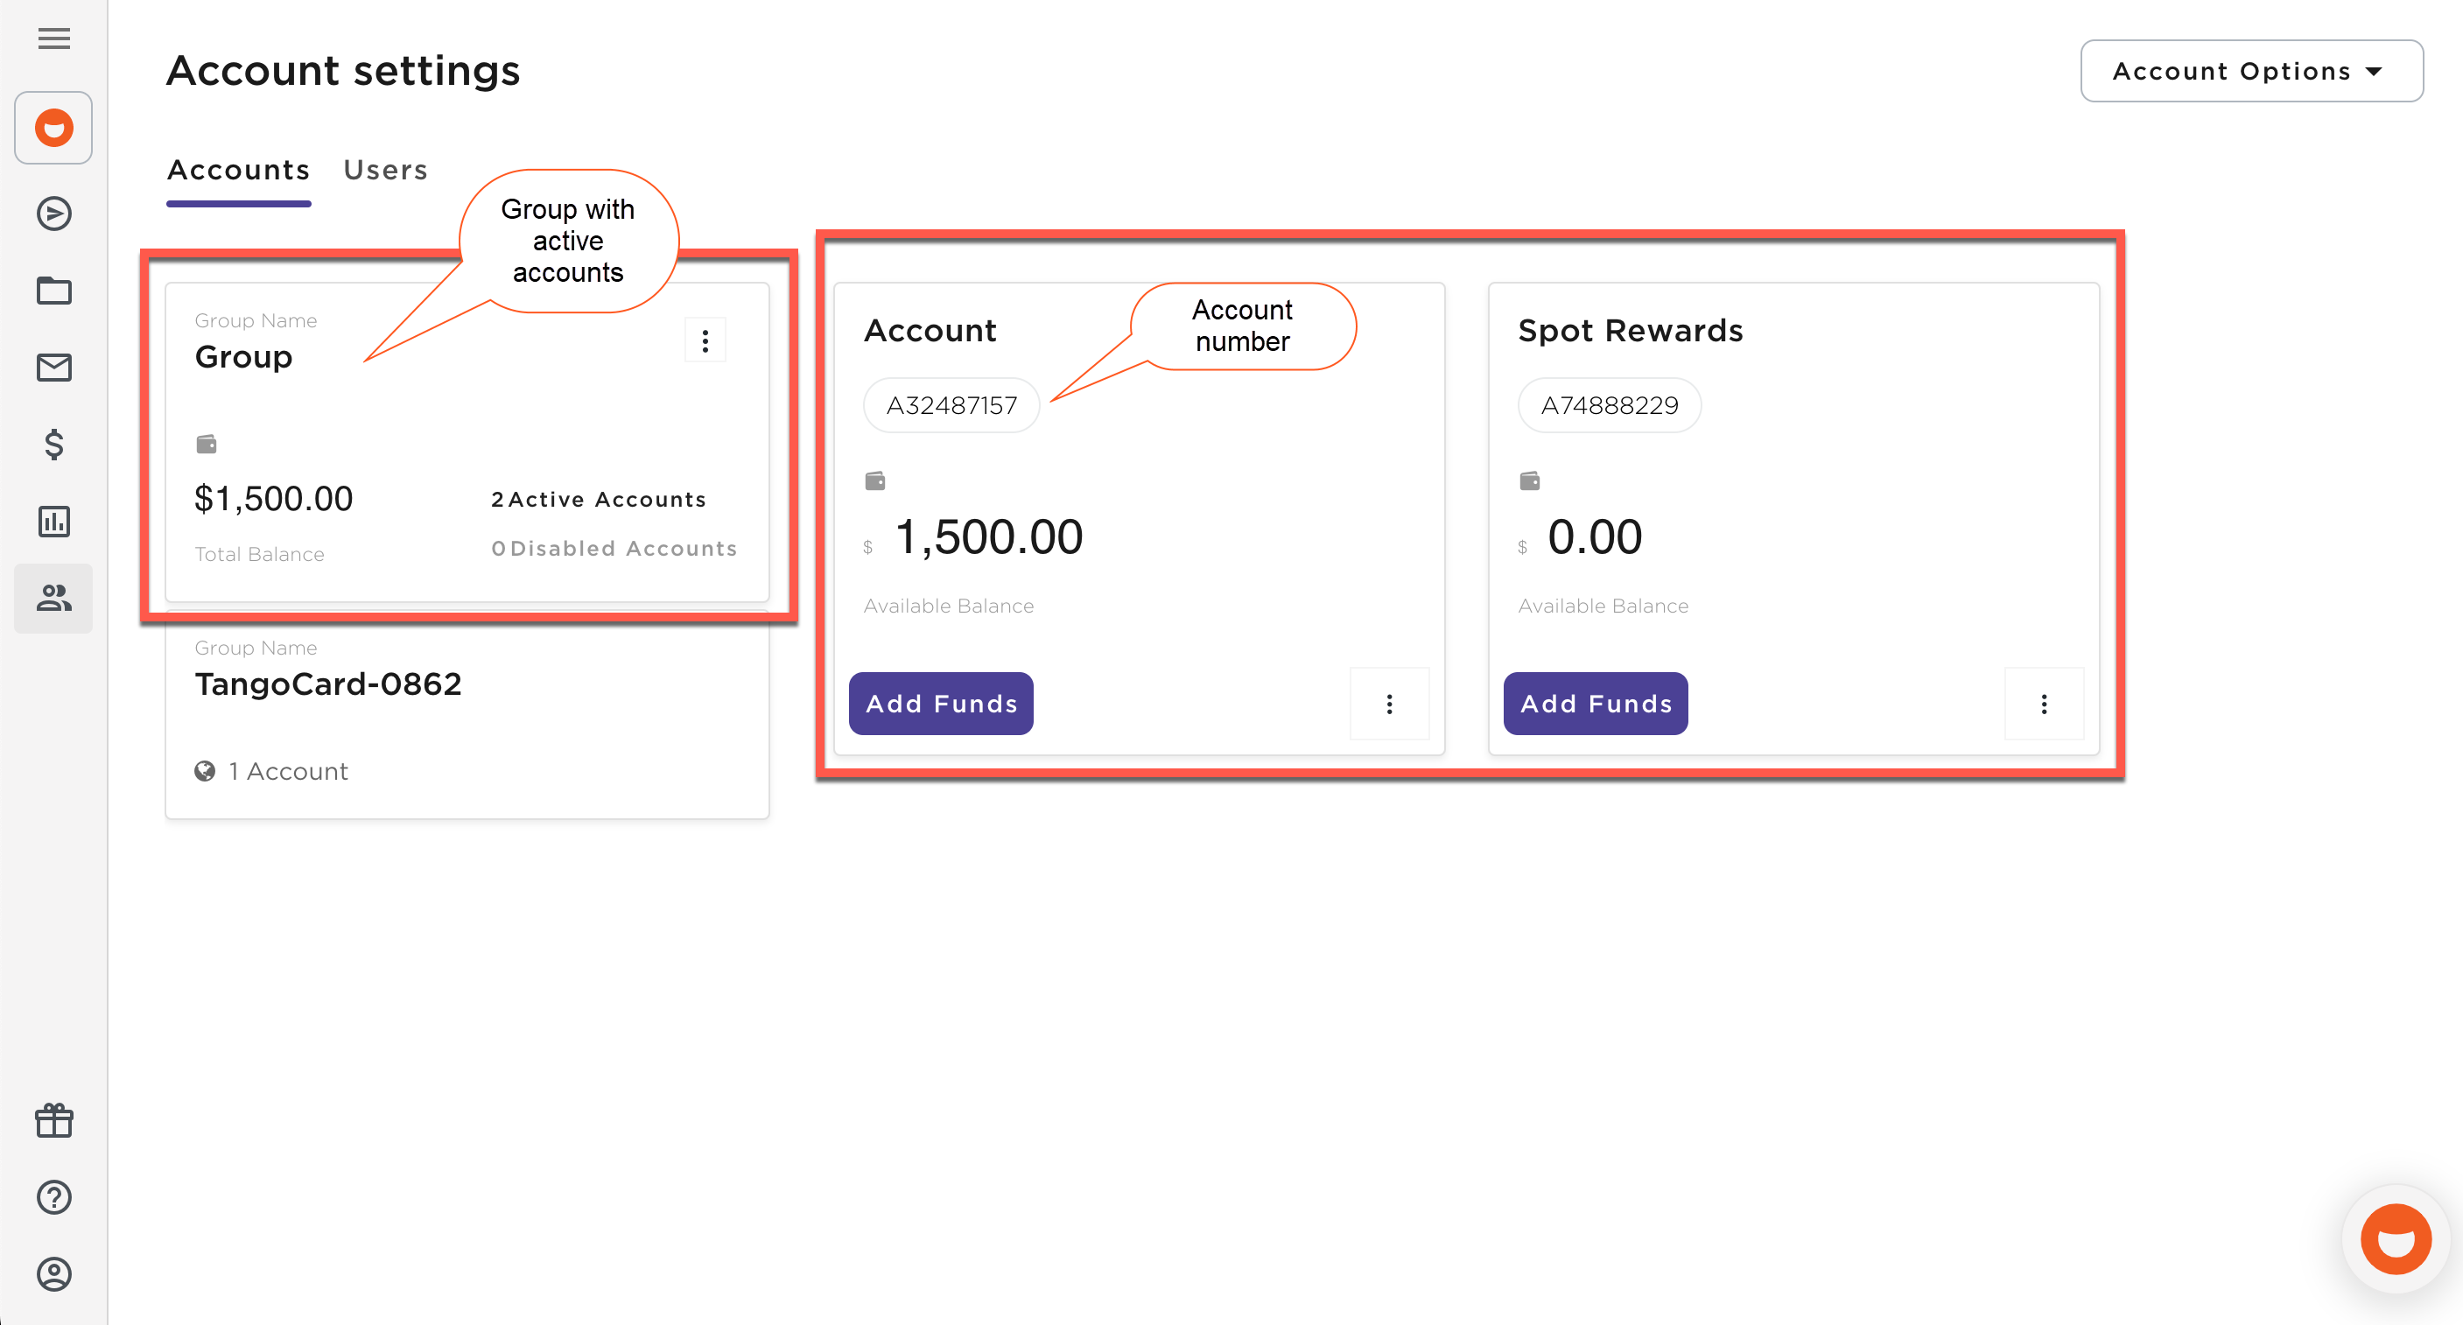Screen dimensions: 2463x1325
Task: Expand the Account Options dropdown
Action: (x=2250, y=72)
